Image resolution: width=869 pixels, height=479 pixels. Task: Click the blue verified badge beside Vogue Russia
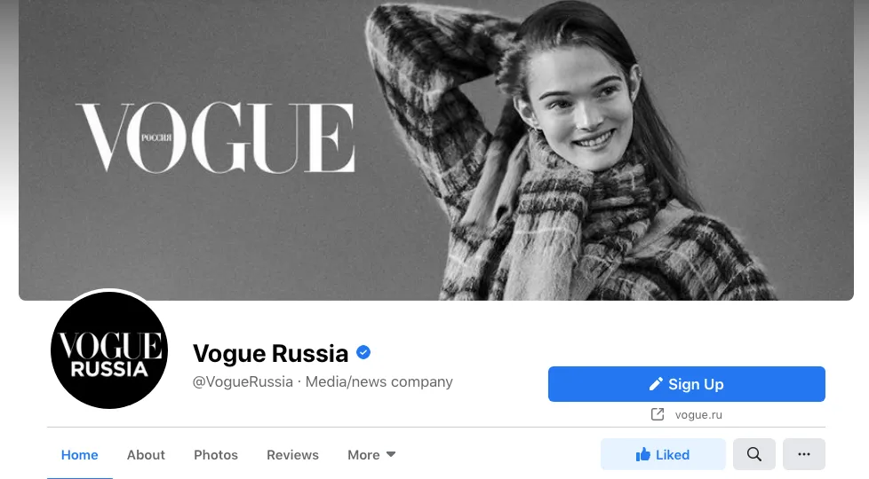tap(363, 352)
